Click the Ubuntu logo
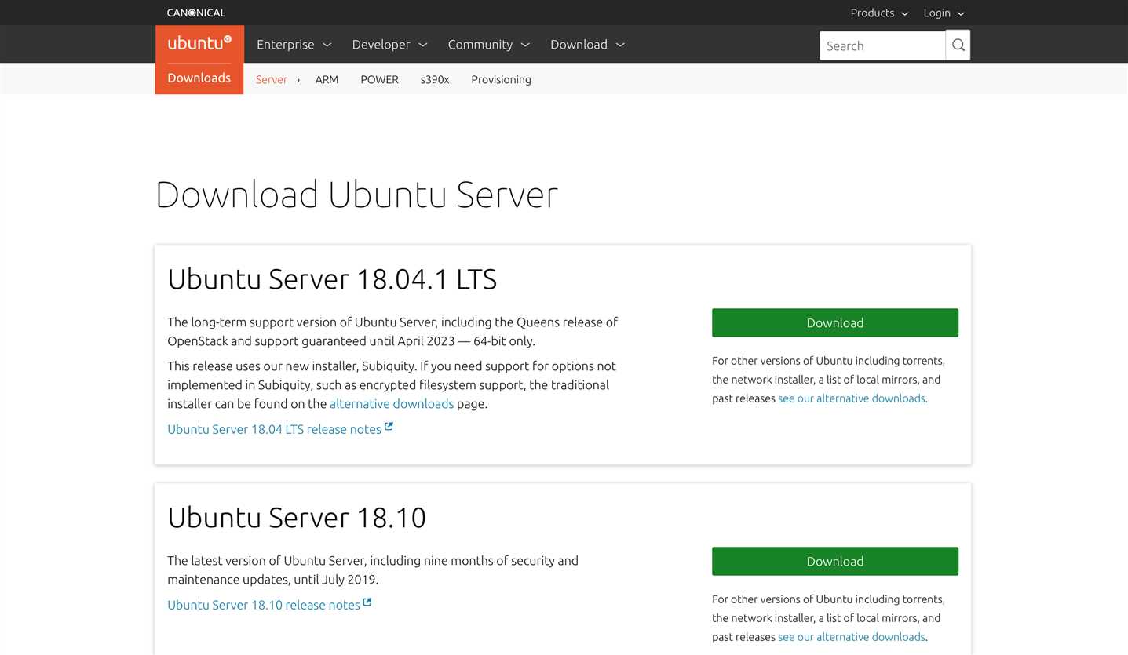Viewport: 1128px width, 655px height. click(199, 43)
